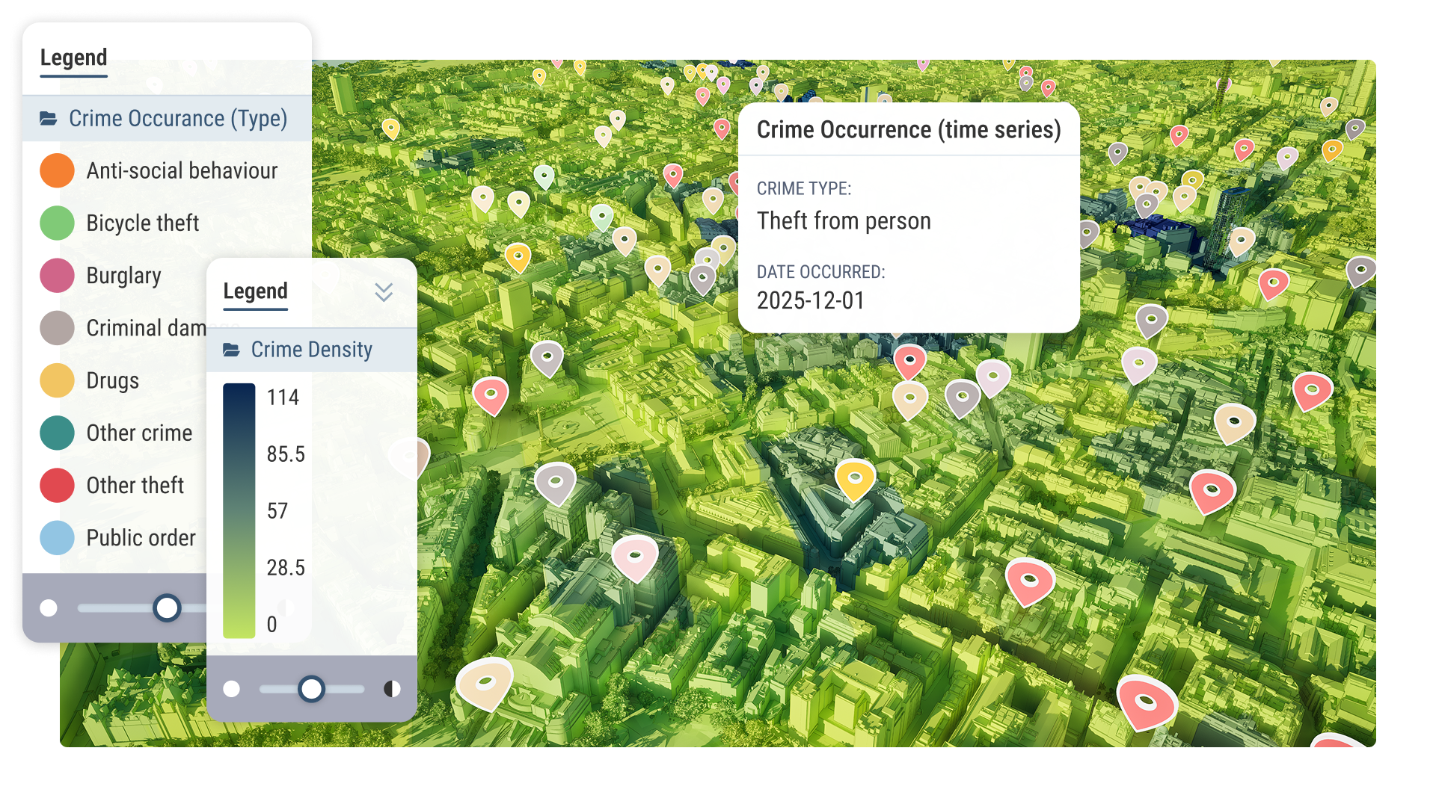Click the white circle icon in density legend footer
Image resolution: width=1436 pixels, height=807 pixels.
[232, 689]
